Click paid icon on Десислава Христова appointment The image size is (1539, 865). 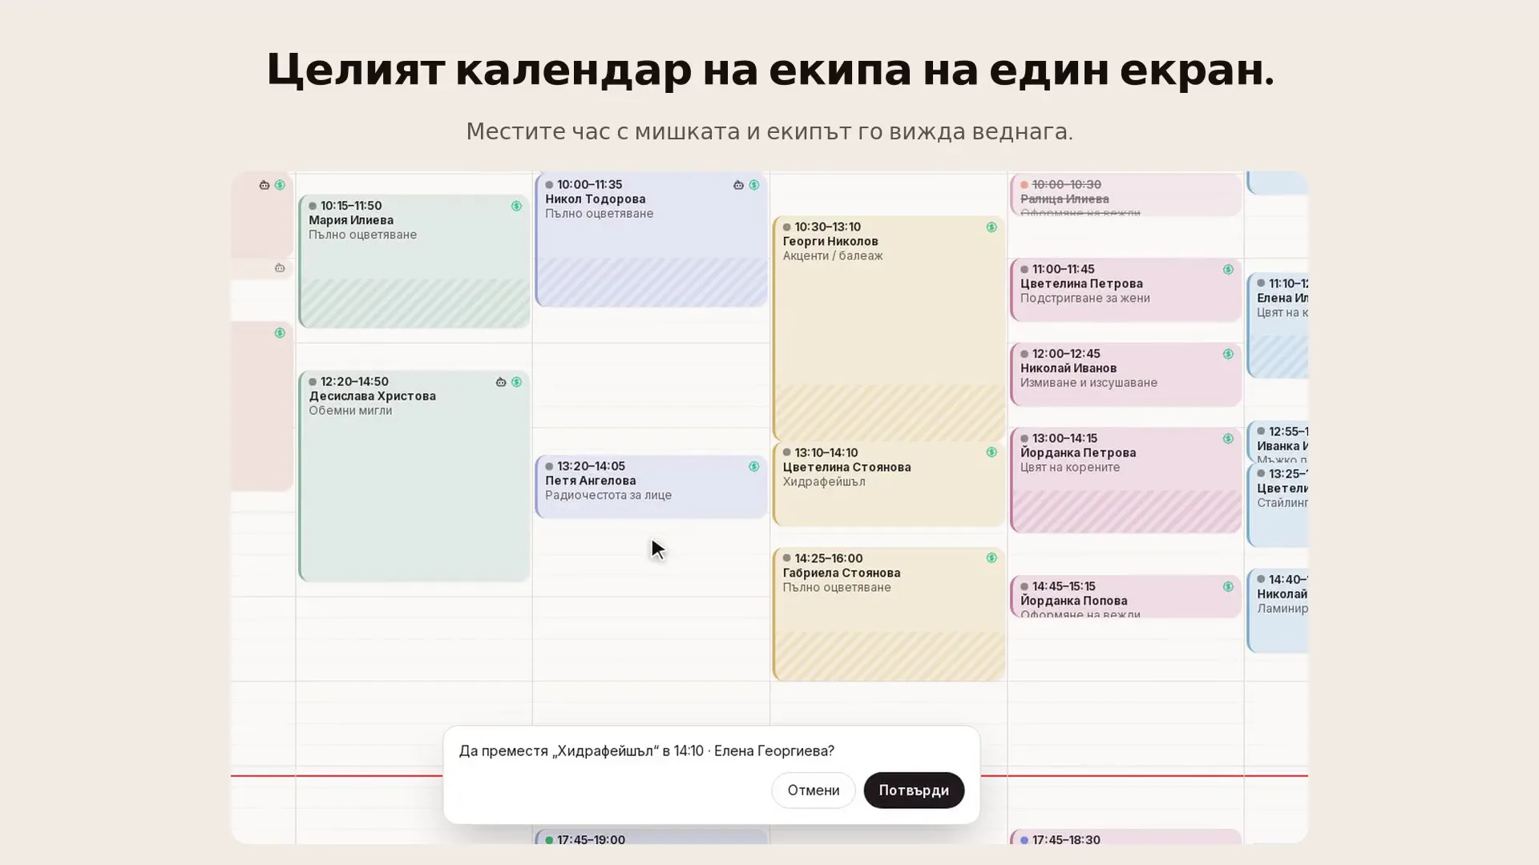pyautogui.click(x=516, y=382)
